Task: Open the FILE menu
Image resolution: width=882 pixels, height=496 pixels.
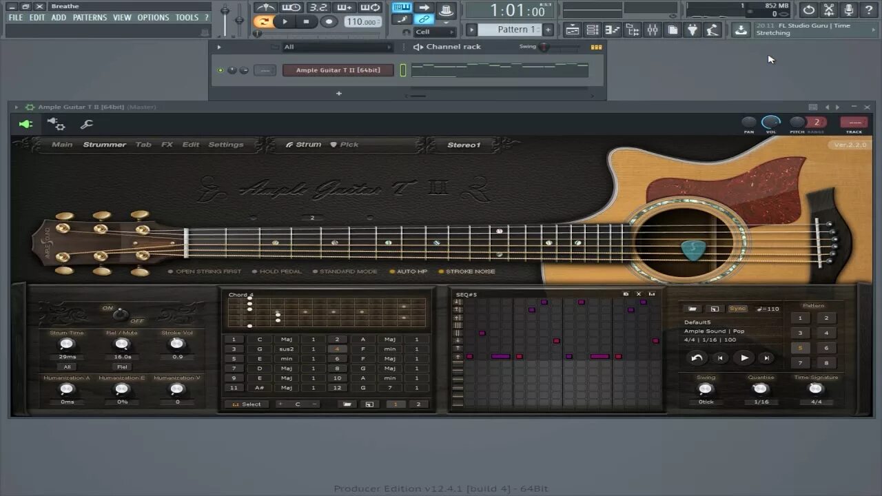Action: 15,17
